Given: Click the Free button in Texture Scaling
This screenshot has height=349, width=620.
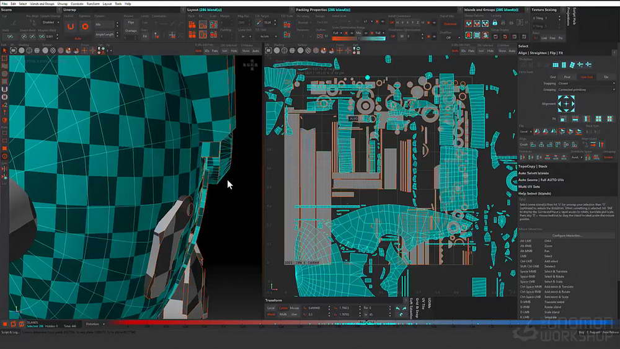Looking at the screenshot, I should (x=552, y=38).
